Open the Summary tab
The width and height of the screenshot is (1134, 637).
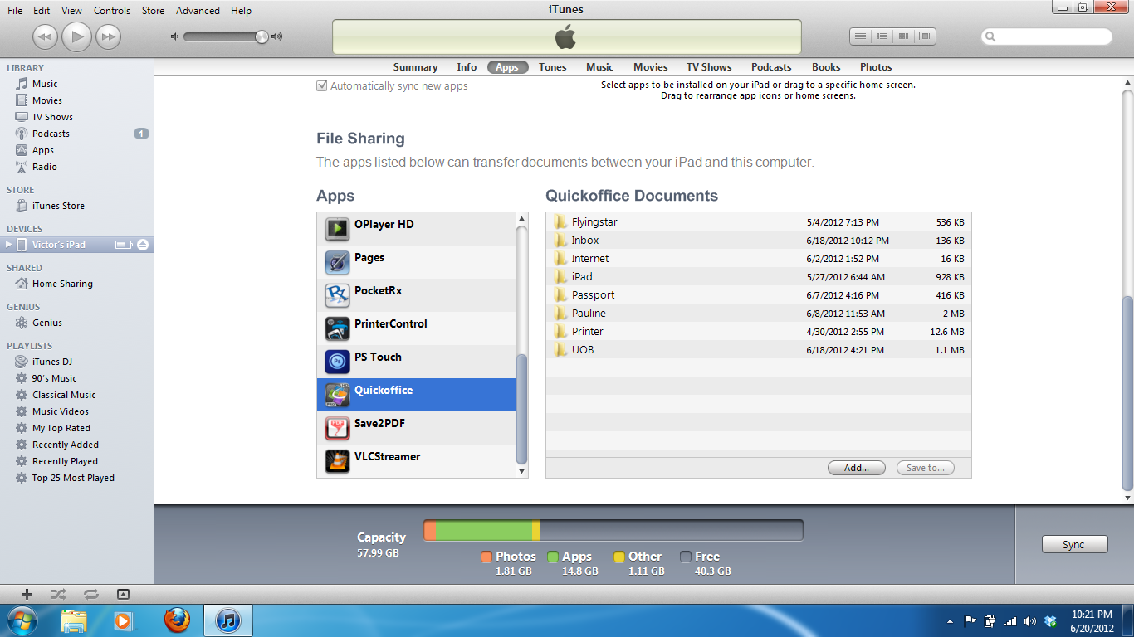[x=415, y=67]
